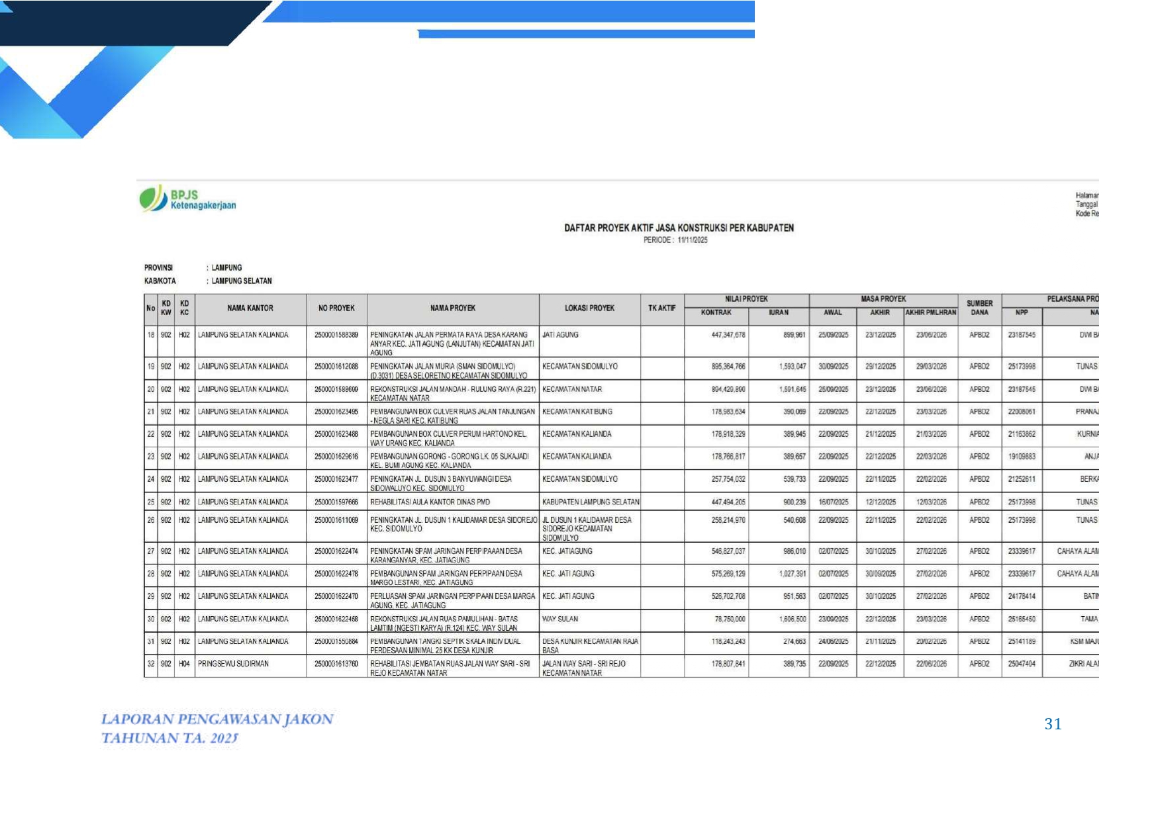Click the KONTRAK sub-header under NILAI PROYEK
Image resolution: width=1162 pixels, height=822 pixels.
pyautogui.click(x=716, y=312)
